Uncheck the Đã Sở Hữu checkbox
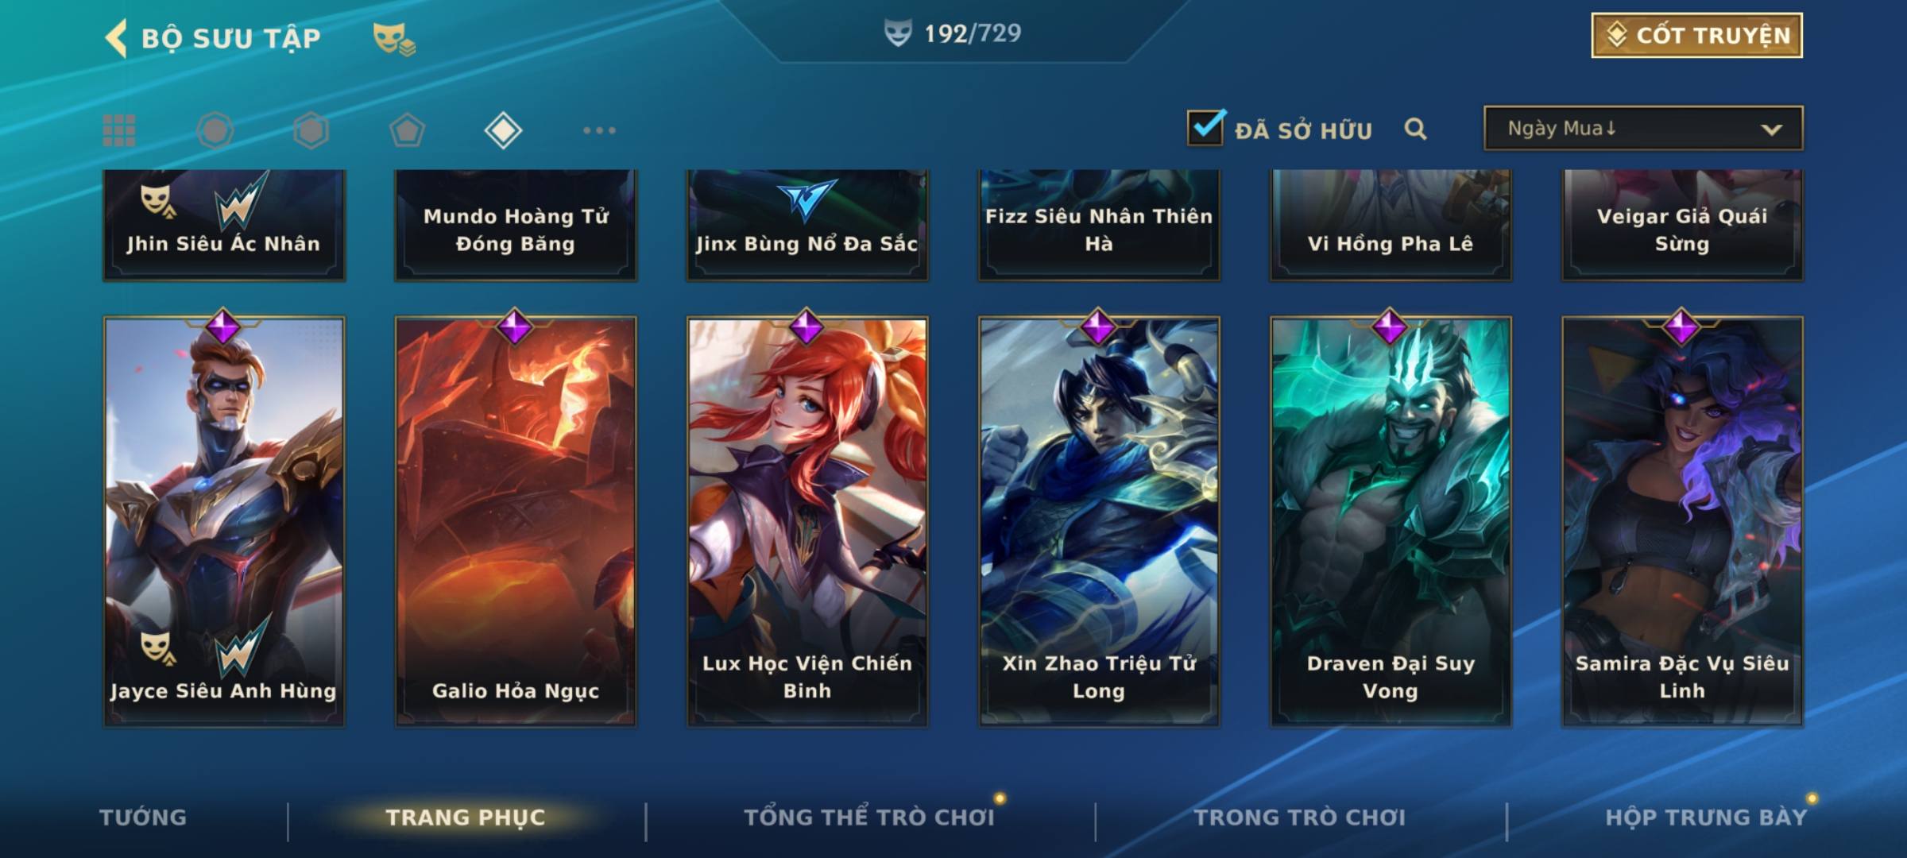 coord(1205,128)
